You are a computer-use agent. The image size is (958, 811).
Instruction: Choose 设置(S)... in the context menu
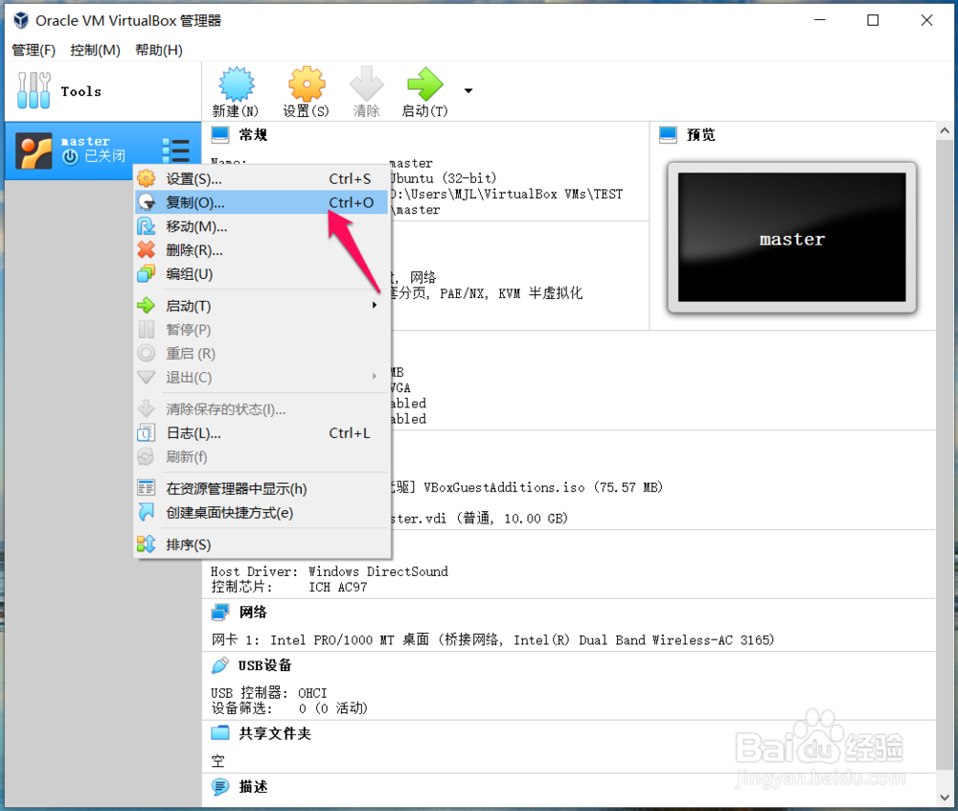[x=262, y=178]
